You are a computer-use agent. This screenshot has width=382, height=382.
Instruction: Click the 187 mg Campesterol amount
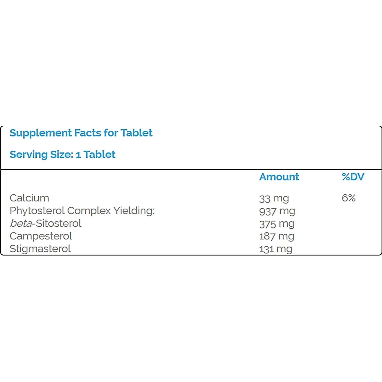(277, 236)
